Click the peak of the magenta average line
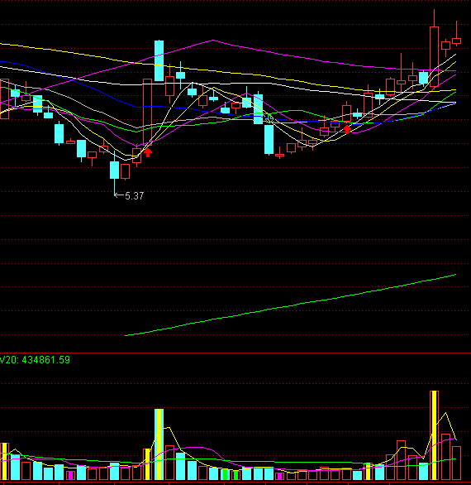This screenshot has width=471, height=485. click(x=213, y=40)
